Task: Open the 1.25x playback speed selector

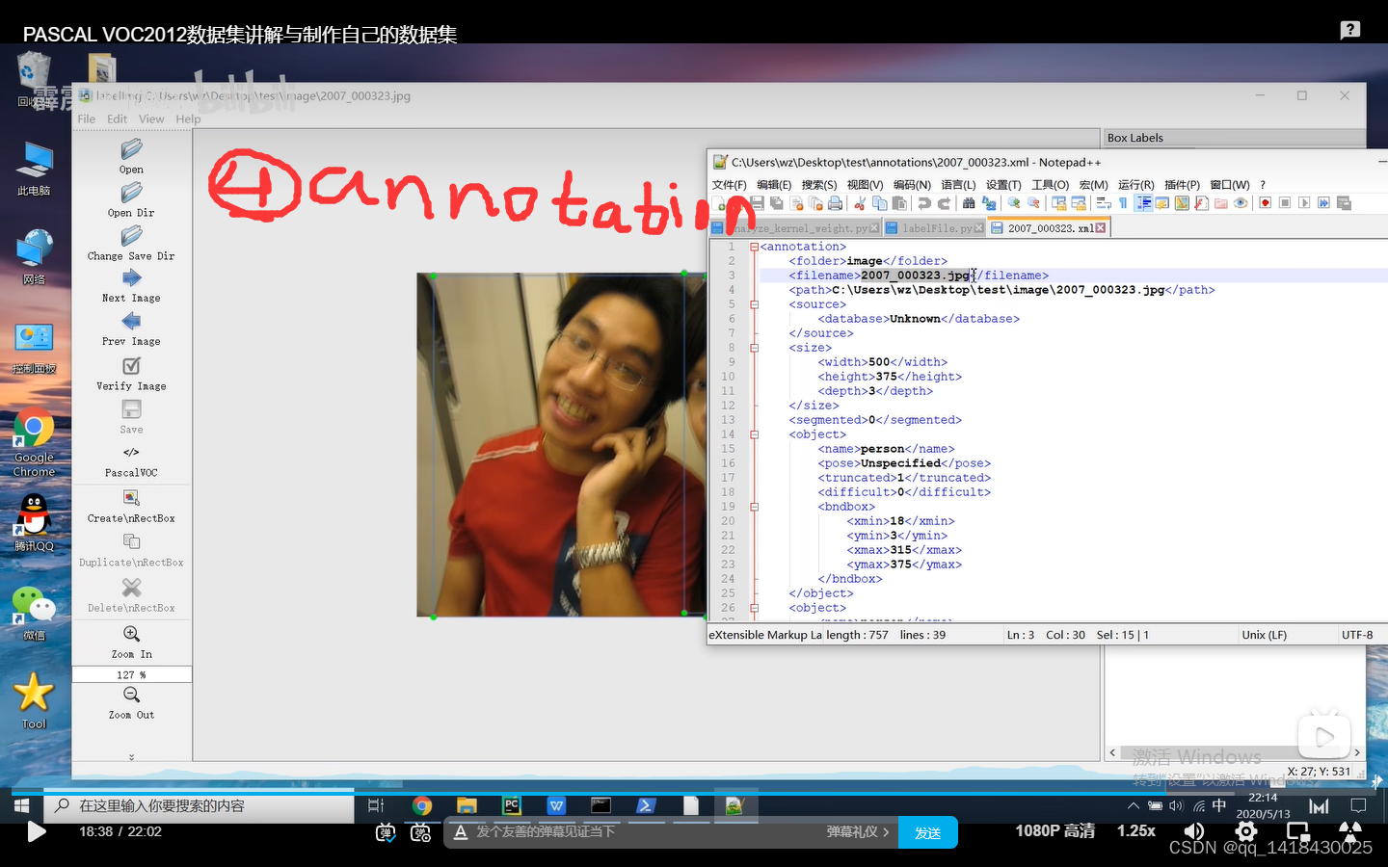Action: point(1134,830)
